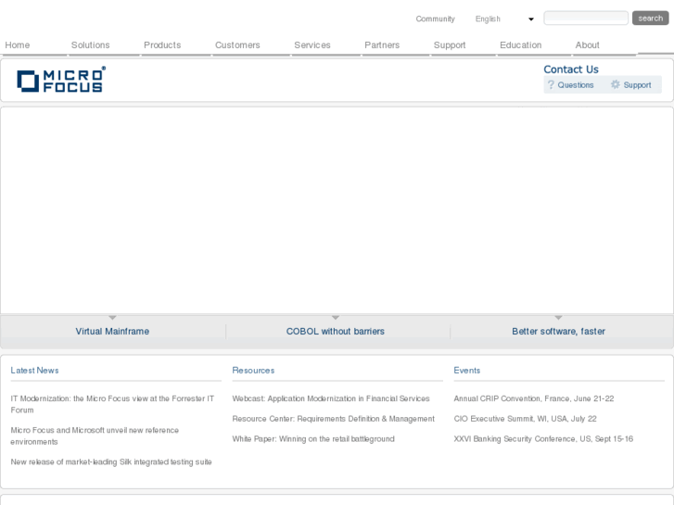Open the Resources heading
Viewport: 674px width, 505px height.
(x=253, y=371)
